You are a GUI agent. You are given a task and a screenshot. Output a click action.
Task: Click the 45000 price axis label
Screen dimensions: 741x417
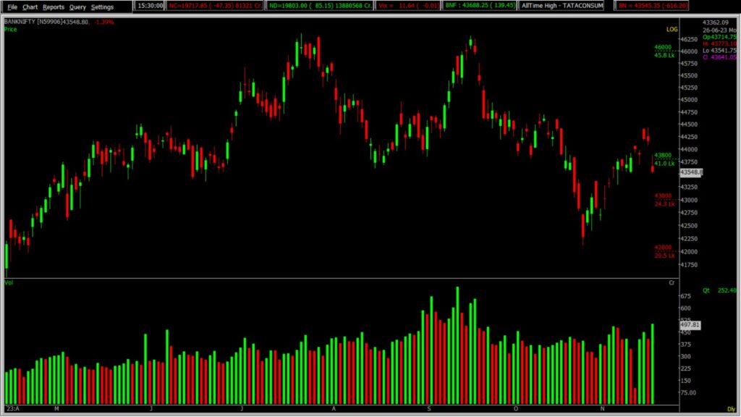coord(689,100)
